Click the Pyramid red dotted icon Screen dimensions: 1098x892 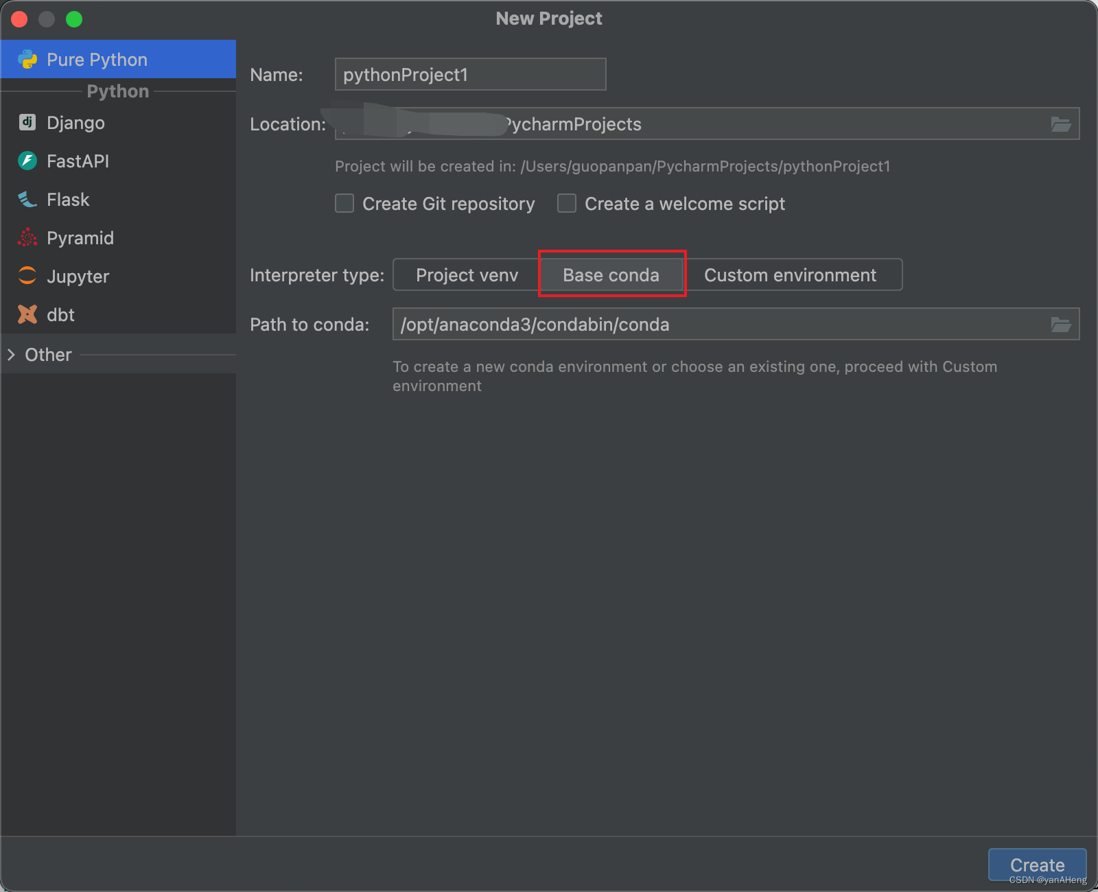(x=27, y=237)
